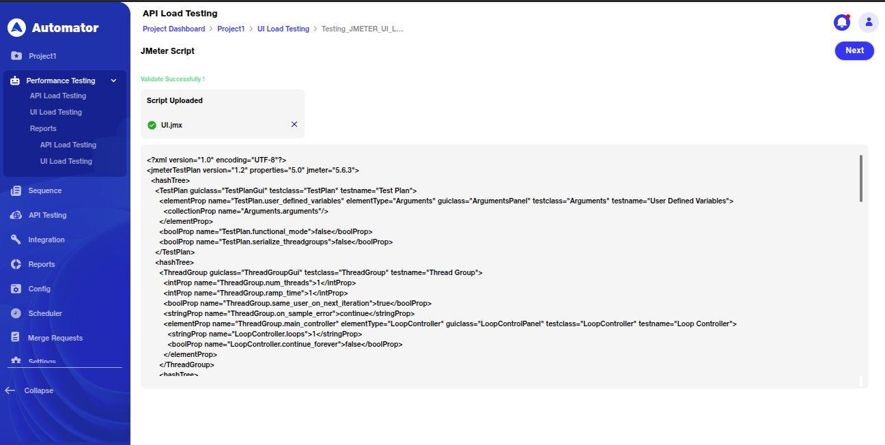This screenshot has width=885, height=445.
Task: Click the ThreadGroup.num_threads line
Action: coord(259,283)
